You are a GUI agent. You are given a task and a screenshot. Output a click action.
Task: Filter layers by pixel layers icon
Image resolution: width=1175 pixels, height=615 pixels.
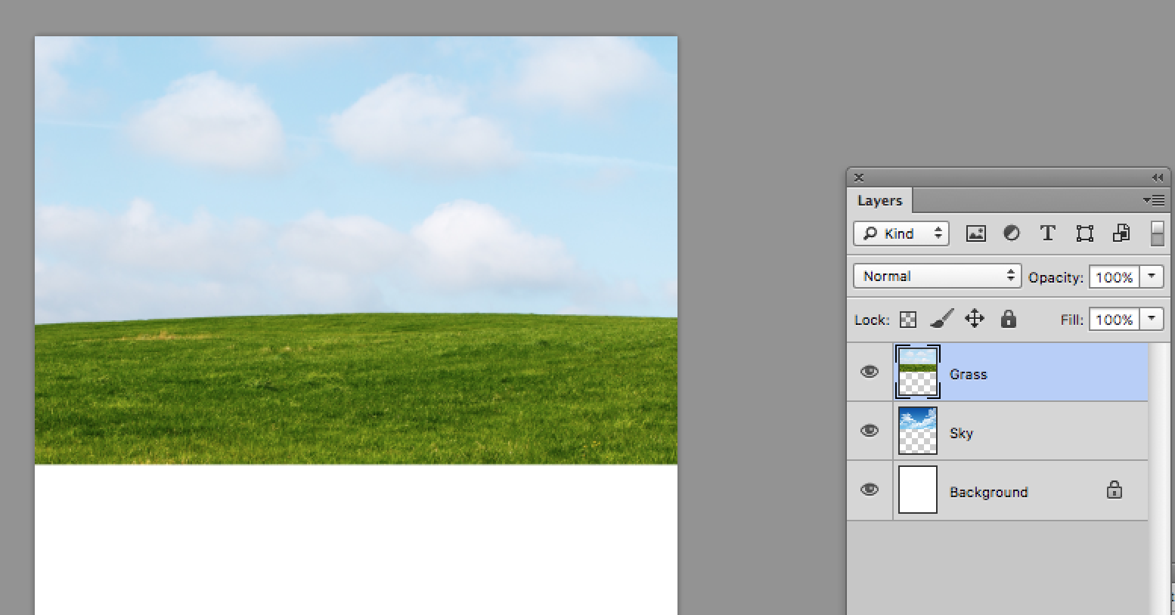click(975, 234)
